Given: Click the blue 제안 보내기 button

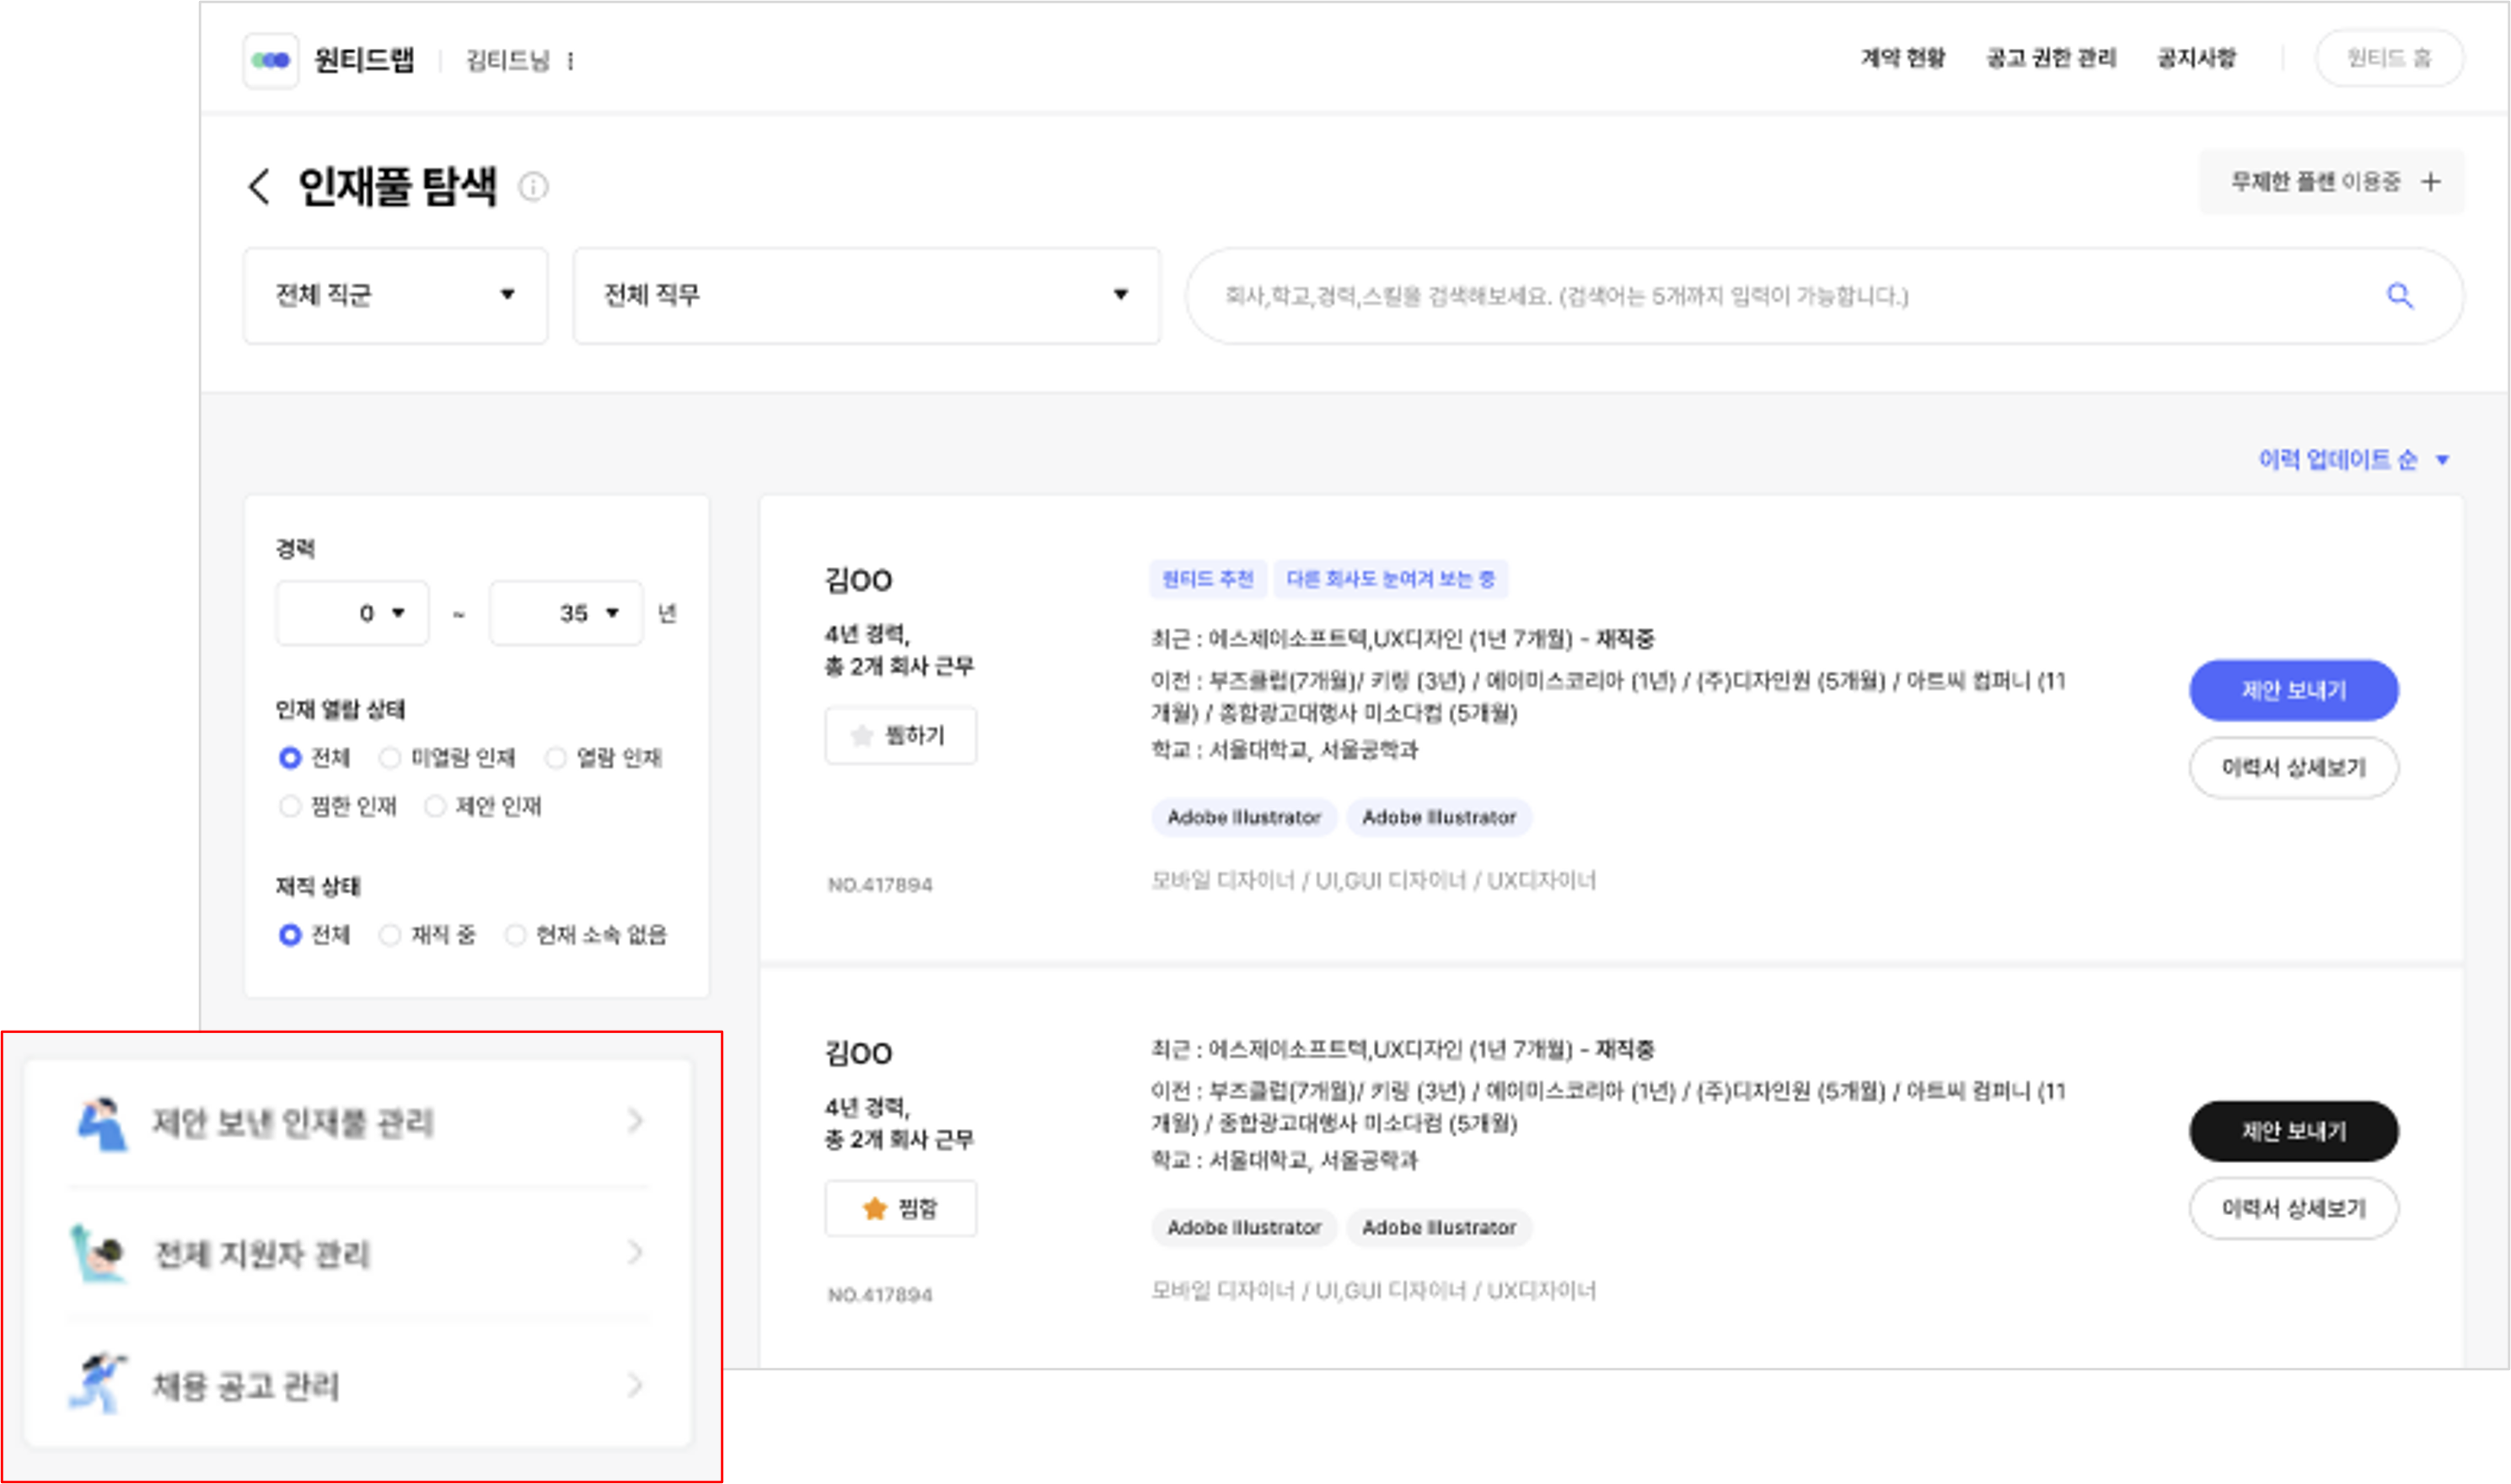Looking at the screenshot, I should tap(2293, 690).
